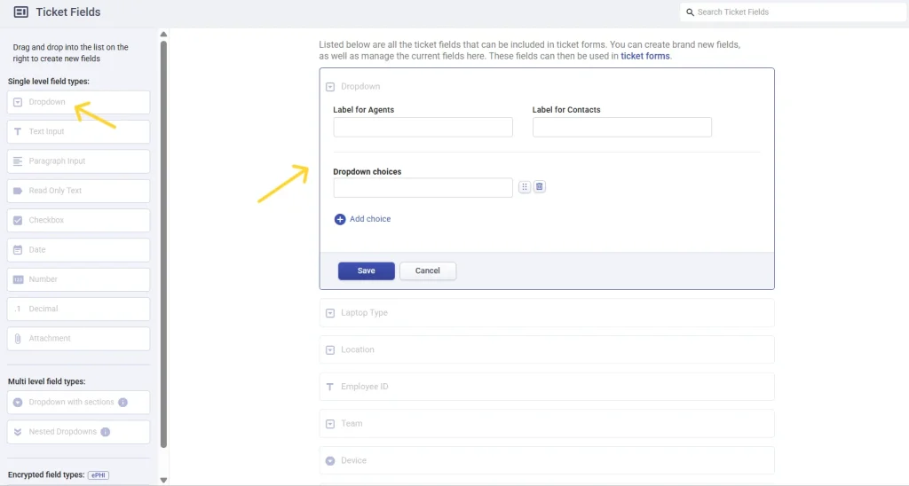Click the sidebar scrollbar thumb
The height and width of the screenshot is (486, 909).
coord(163,243)
